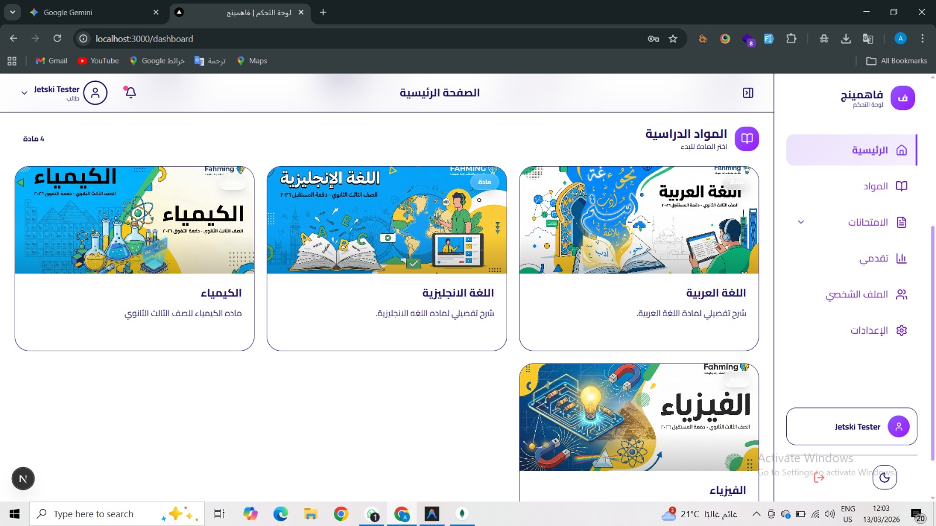Click the browser tab search dropdown arrow
Screen dimensions: 936x526
[12, 12]
